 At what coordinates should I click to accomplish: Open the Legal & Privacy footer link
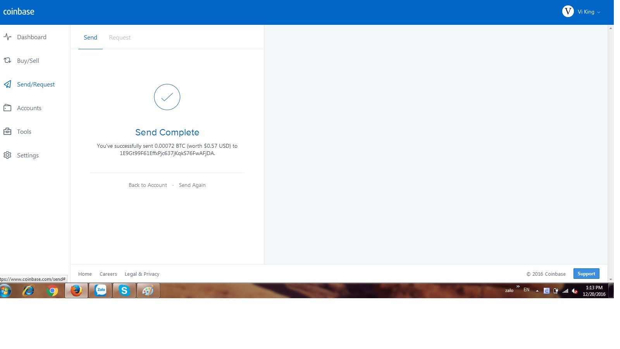pyautogui.click(x=142, y=274)
